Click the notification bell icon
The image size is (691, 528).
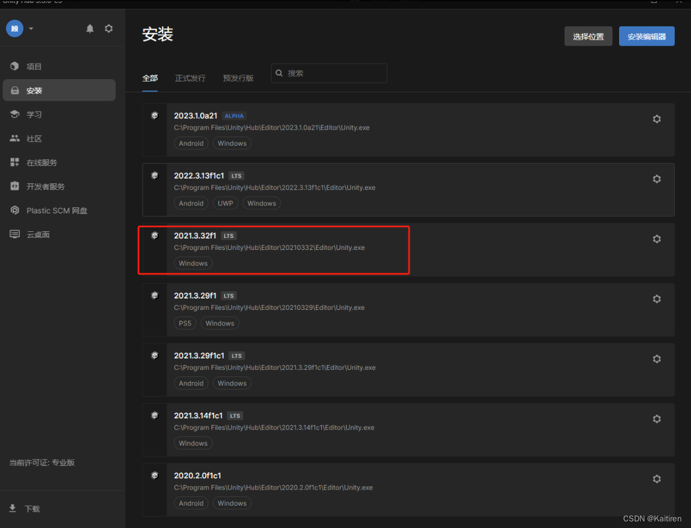(x=90, y=28)
